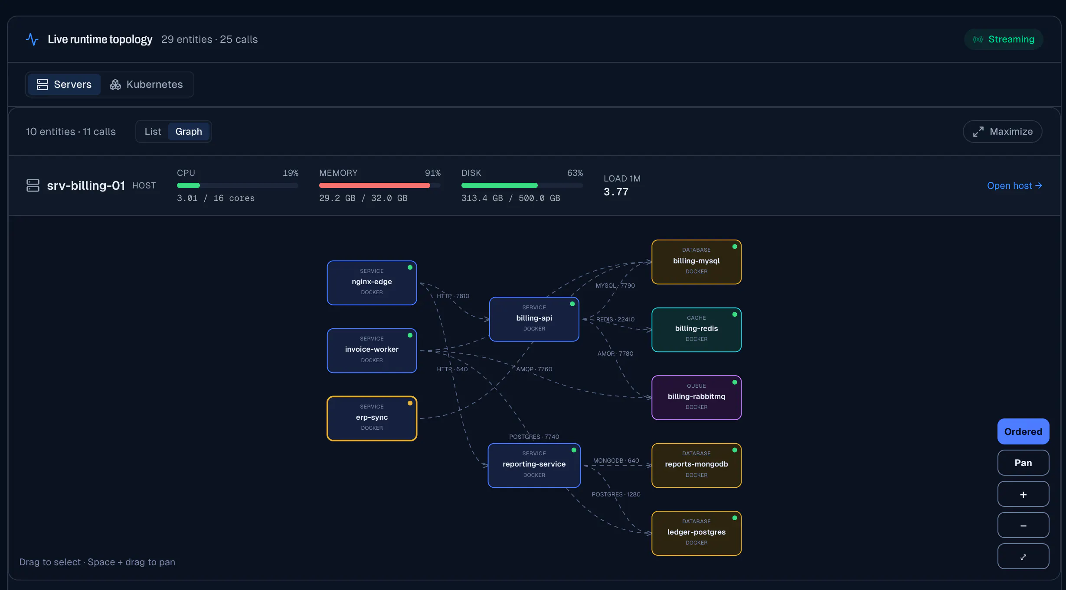Click the memory usage progress bar

tap(379, 185)
